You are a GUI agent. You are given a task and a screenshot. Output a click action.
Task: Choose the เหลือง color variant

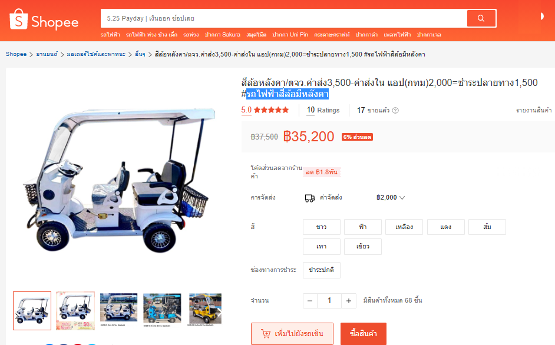404,227
